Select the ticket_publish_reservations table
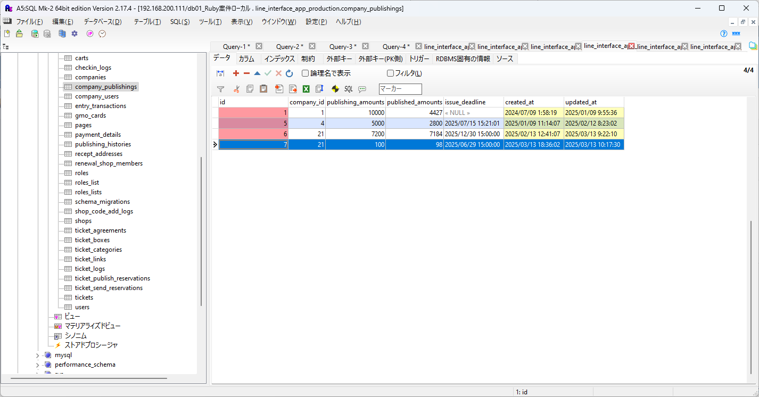Image resolution: width=759 pixels, height=397 pixels. (x=112, y=278)
